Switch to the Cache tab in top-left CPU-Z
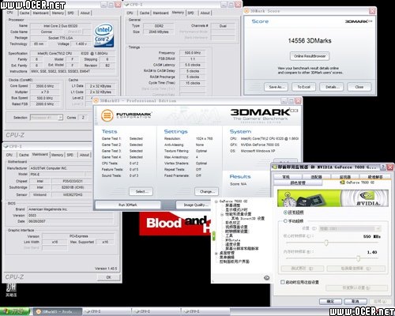Image resolution: width=395 pixels, height=316 pixels. click(x=24, y=13)
